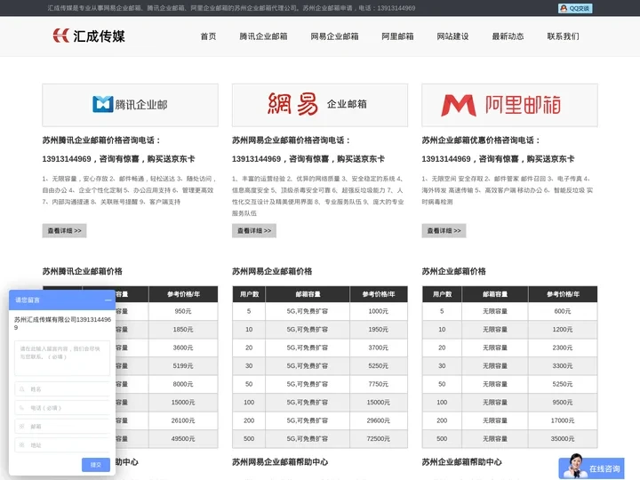Click the 地址 input field
The image size is (640, 480).
[62, 445]
